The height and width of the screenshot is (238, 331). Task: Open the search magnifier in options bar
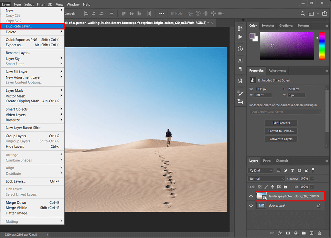[303, 14]
